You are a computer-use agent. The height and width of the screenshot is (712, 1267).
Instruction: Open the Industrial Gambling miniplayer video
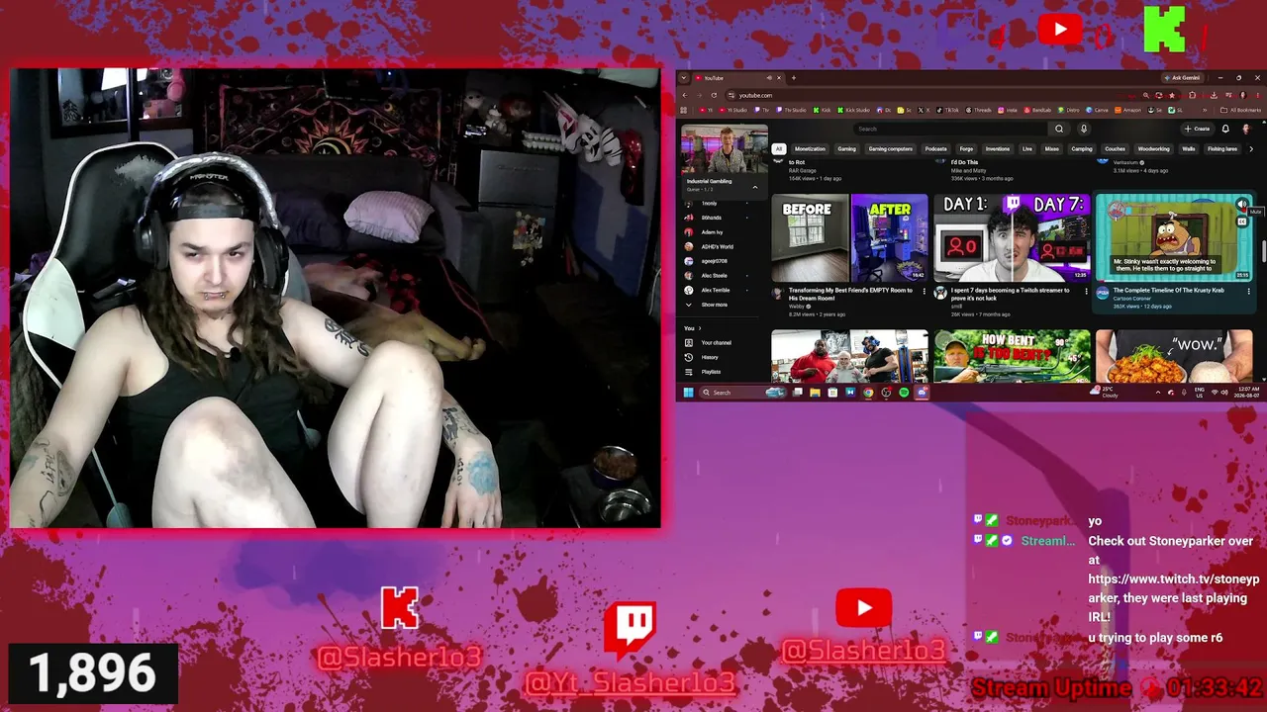tap(725, 149)
